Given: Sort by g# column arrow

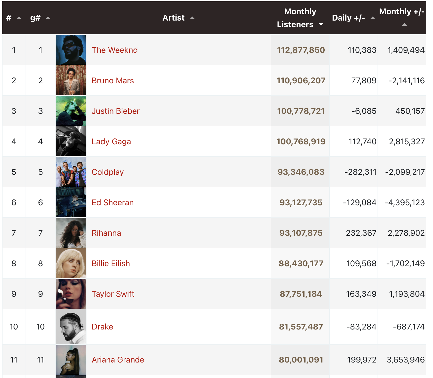Looking at the screenshot, I should (x=48, y=18).
